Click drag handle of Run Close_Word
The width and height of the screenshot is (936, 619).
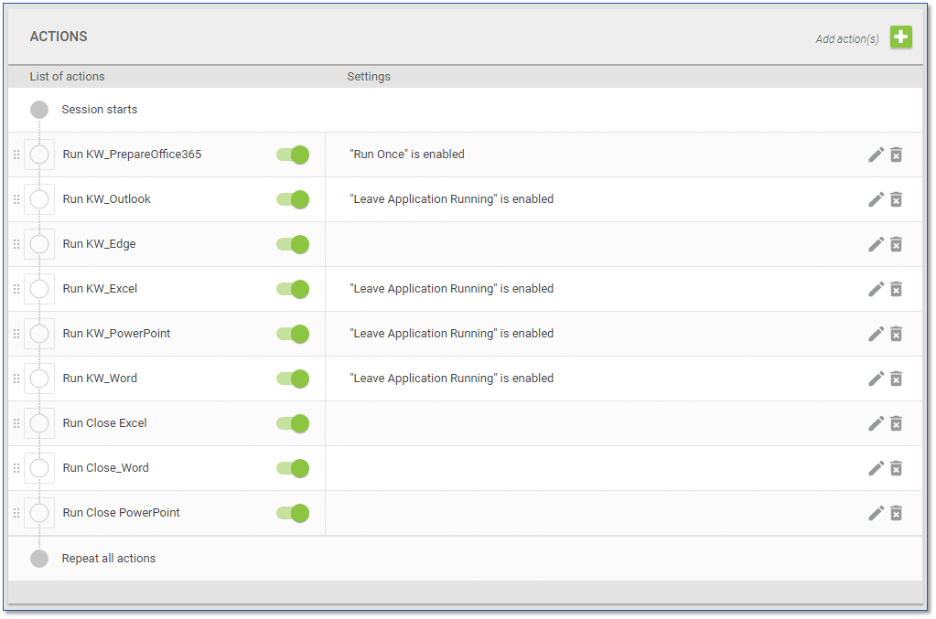tap(16, 467)
